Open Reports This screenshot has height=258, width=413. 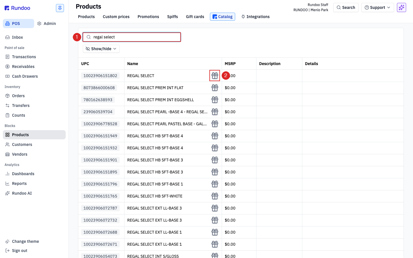pos(34,183)
